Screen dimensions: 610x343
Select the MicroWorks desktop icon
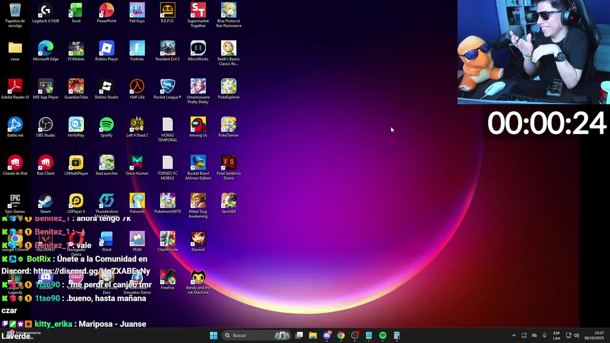point(198,51)
